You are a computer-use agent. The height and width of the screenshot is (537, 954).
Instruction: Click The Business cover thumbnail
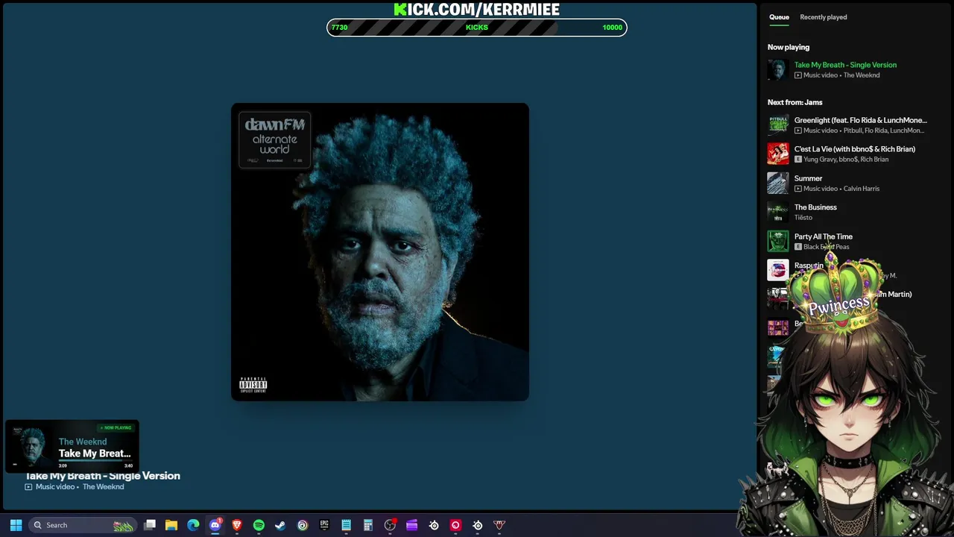pos(778,212)
